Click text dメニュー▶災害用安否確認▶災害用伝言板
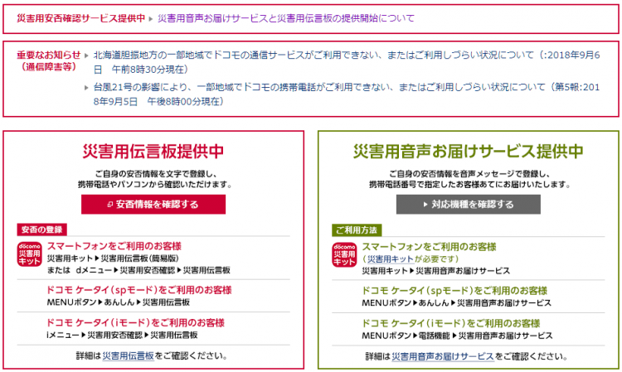The width and height of the screenshot is (622, 372). tap(153, 271)
